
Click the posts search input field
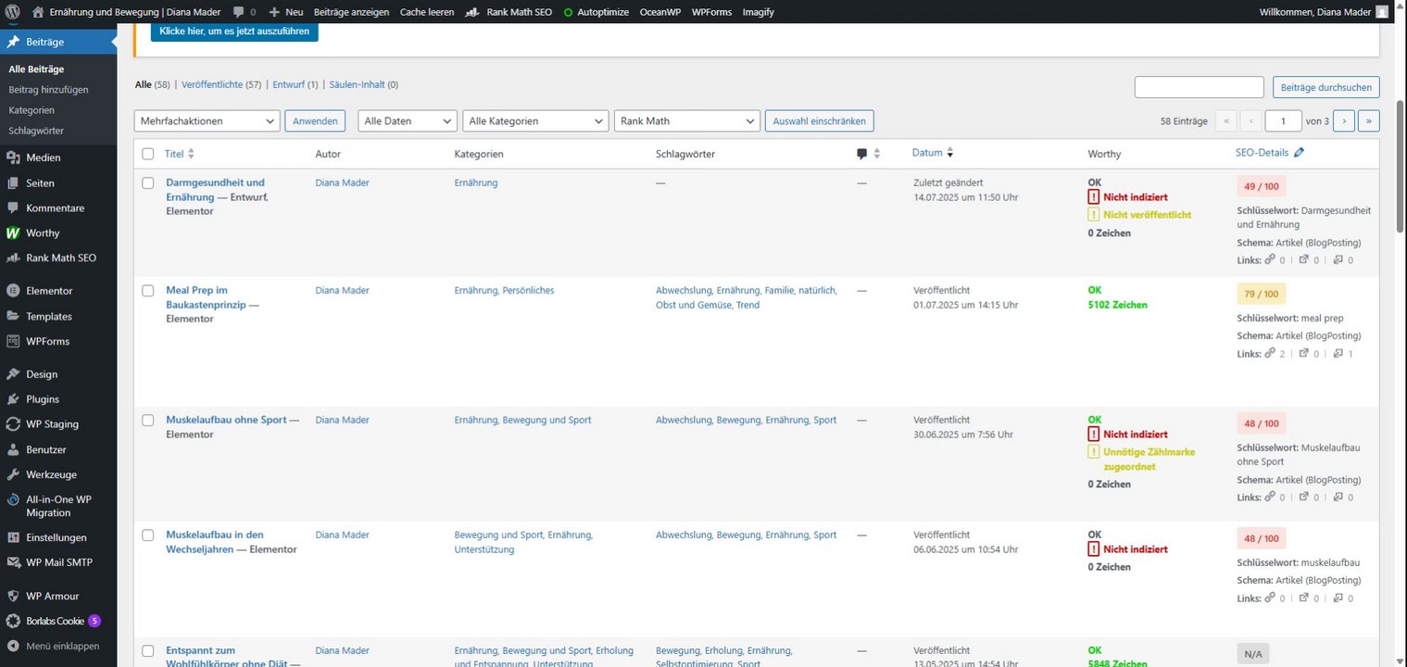tap(1199, 87)
